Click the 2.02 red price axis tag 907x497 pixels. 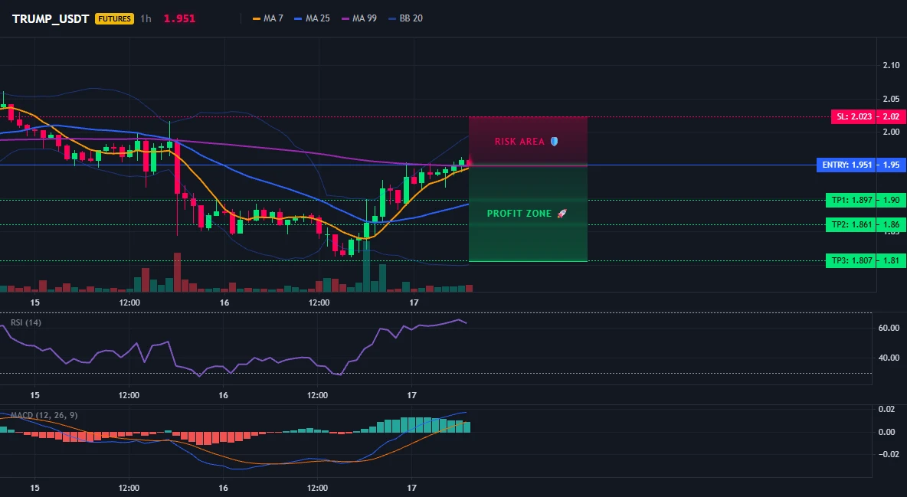tap(892, 116)
